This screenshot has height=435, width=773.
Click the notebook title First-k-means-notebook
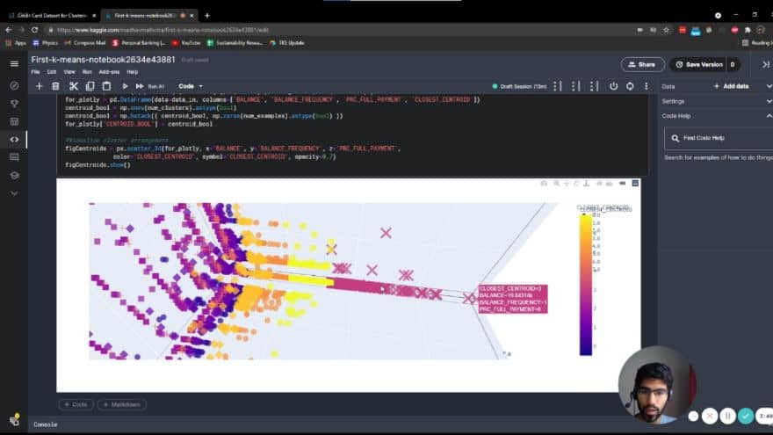click(x=103, y=60)
